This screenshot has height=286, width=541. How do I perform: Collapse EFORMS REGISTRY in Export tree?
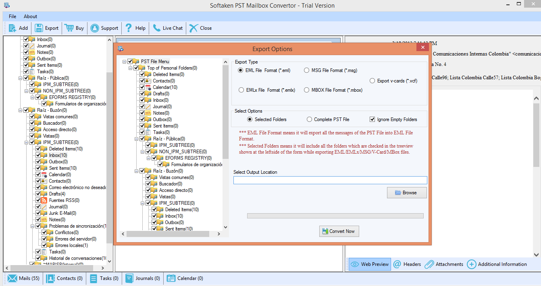[x=149, y=158]
